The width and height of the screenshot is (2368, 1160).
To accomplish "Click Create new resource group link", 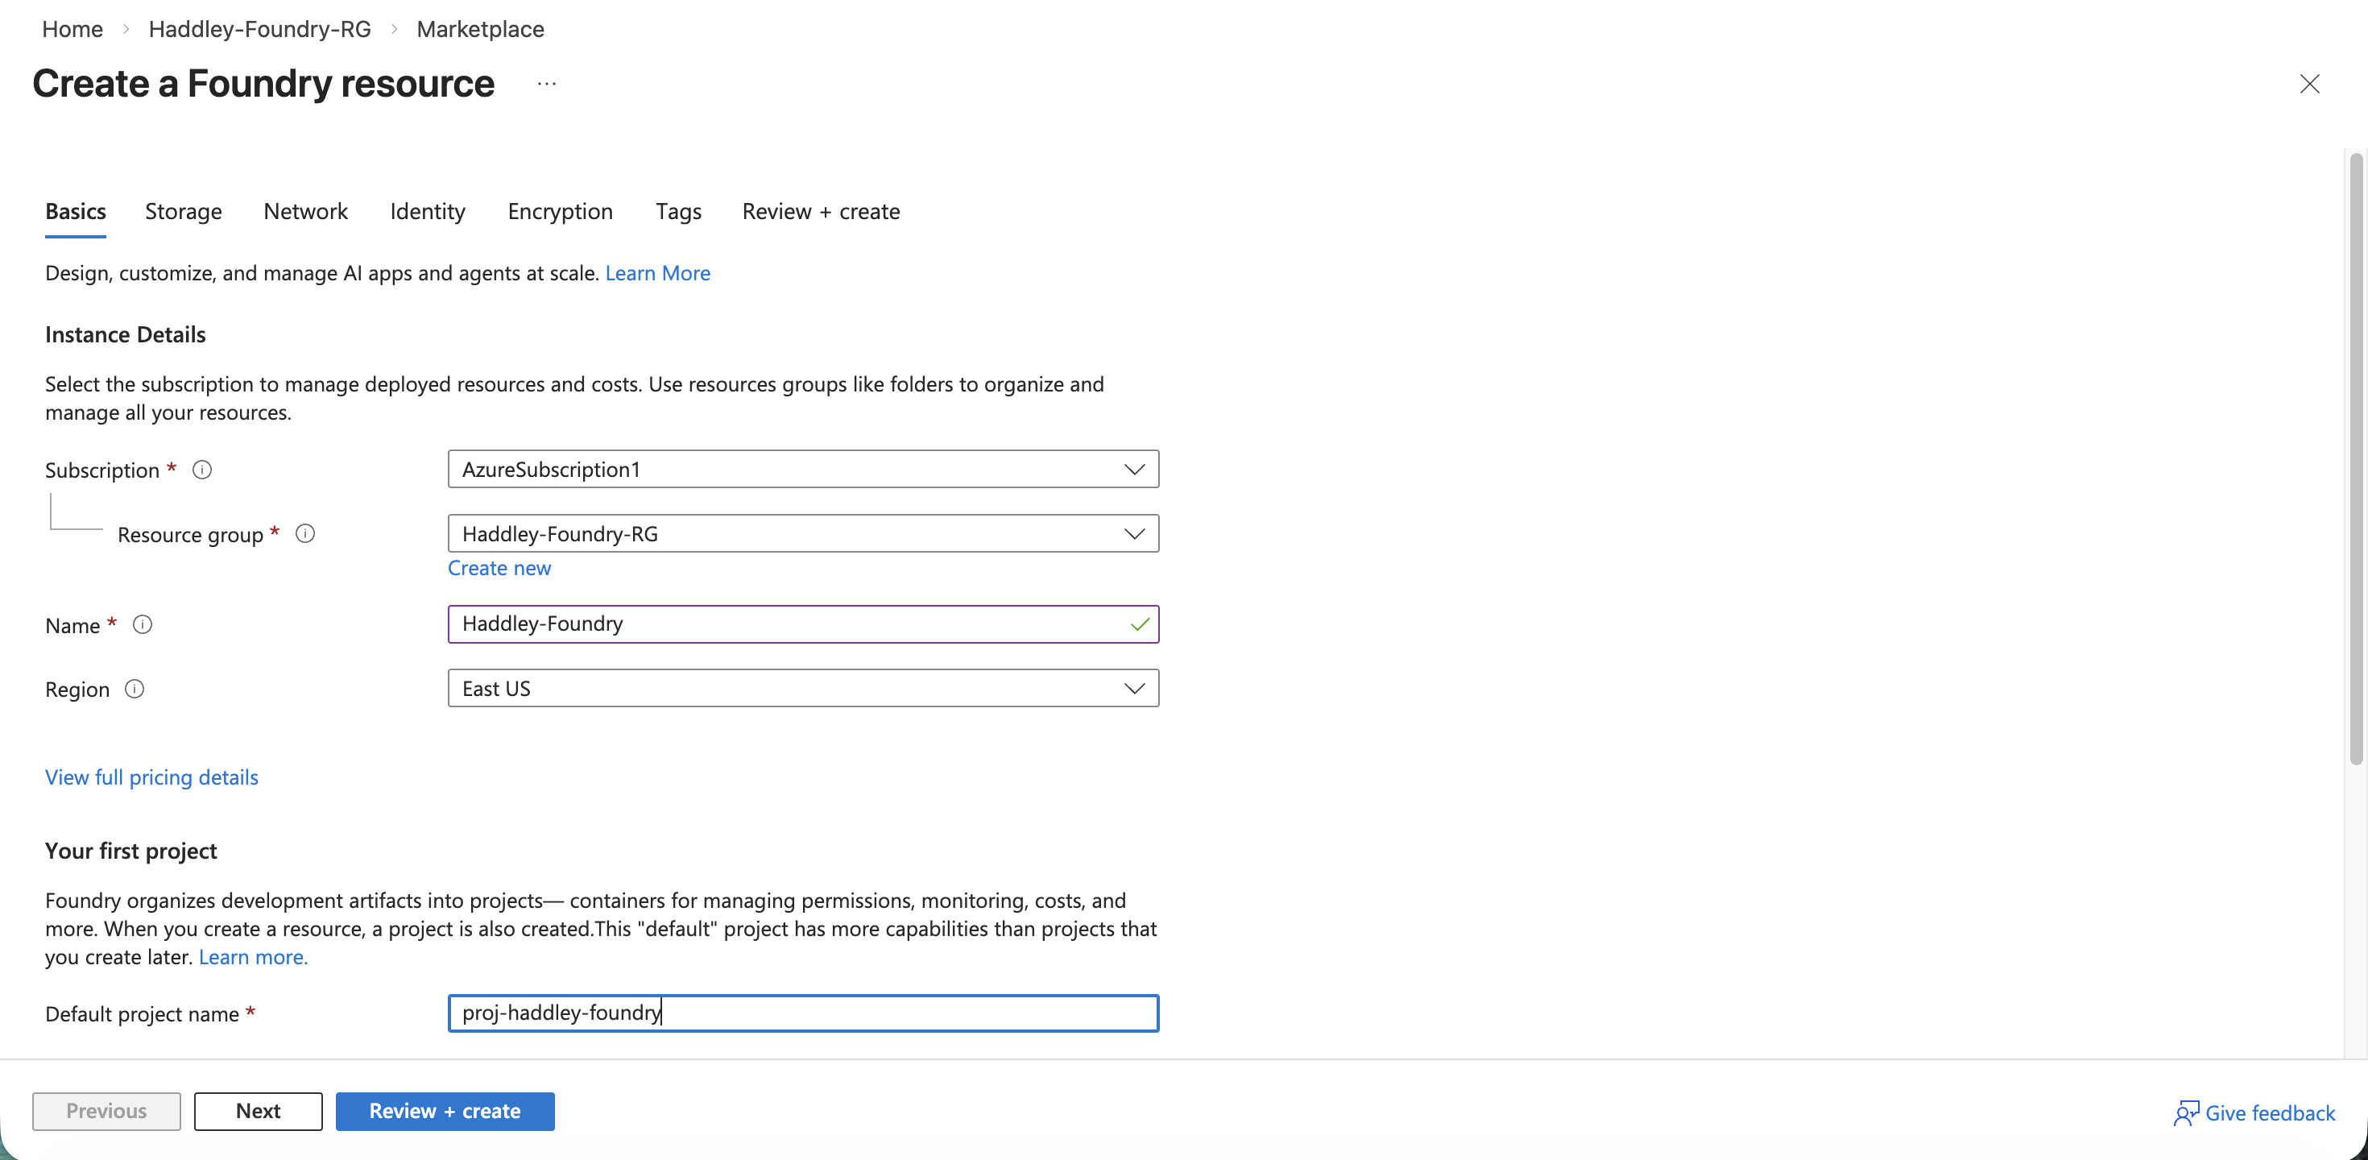I will point(499,568).
